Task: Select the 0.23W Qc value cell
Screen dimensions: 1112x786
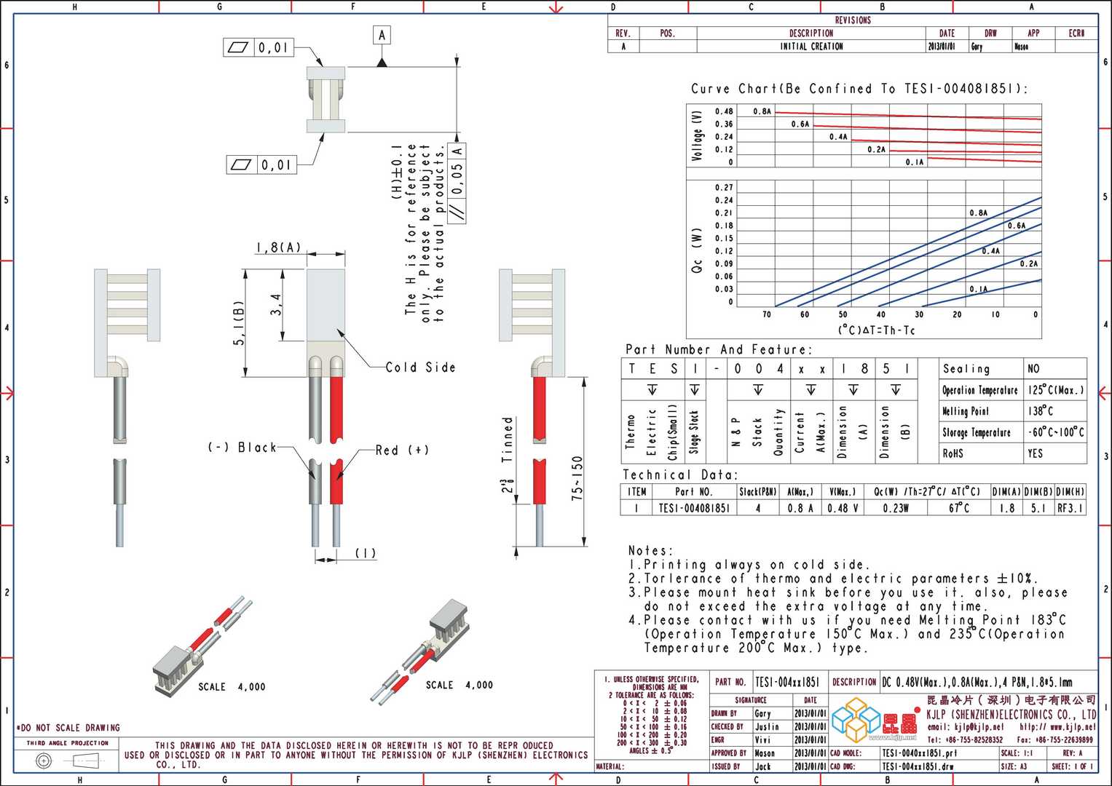Action: coord(896,508)
